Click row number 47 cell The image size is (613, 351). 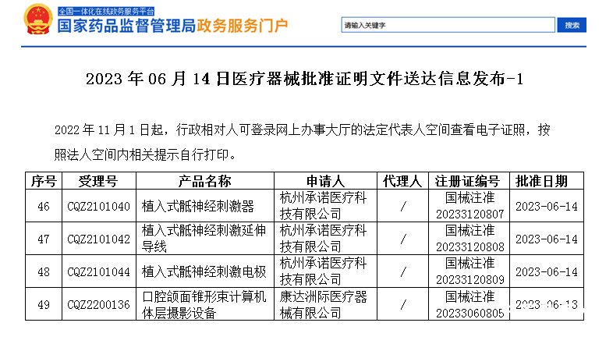pyautogui.click(x=43, y=239)
